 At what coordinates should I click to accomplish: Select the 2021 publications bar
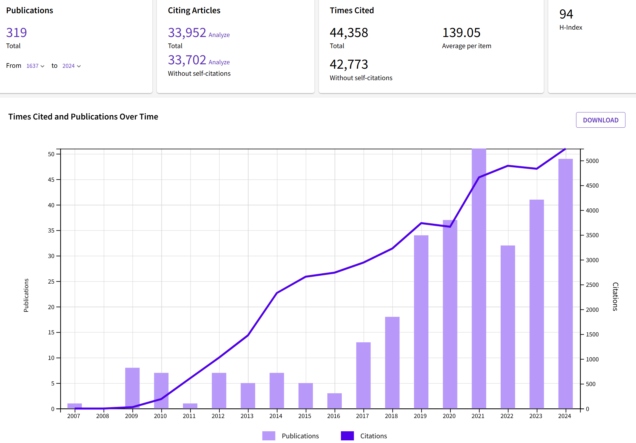pyautogui.click(x=479, y=279)
